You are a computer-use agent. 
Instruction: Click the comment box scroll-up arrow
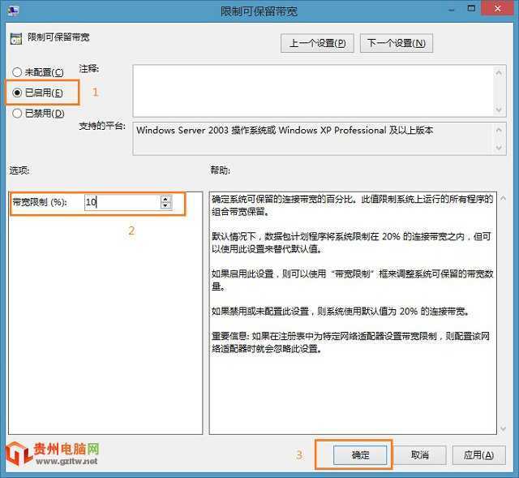pos(500,72)
